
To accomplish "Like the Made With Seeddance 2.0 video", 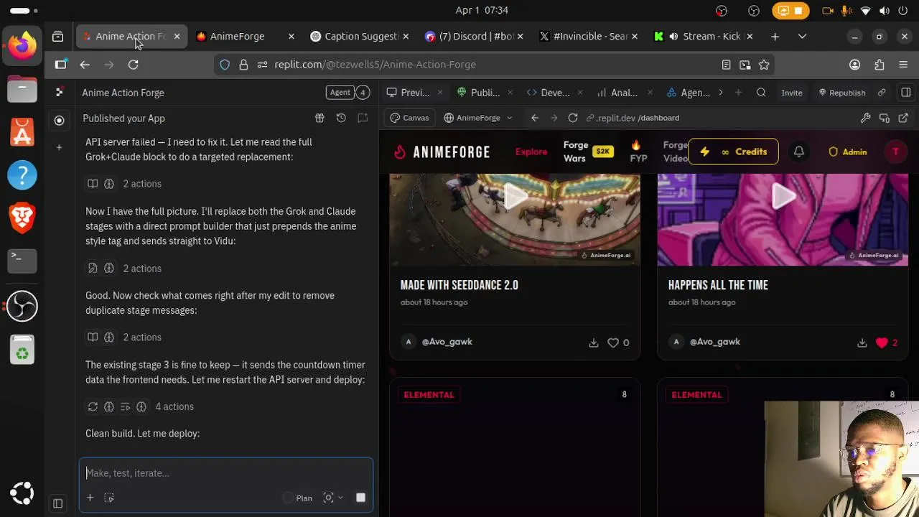I will tap(613, 343).
